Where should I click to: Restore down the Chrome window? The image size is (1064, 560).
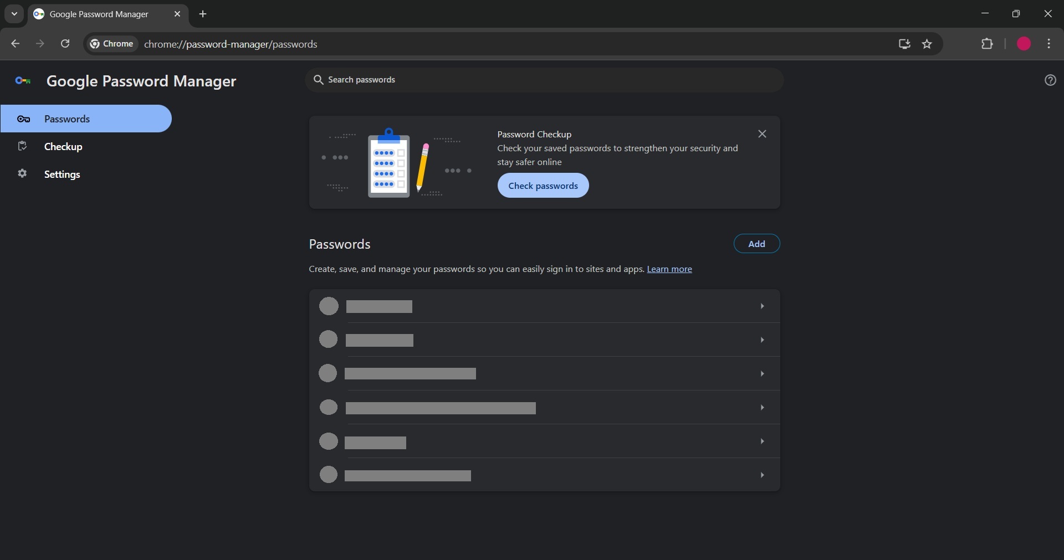(x=1016, y=14)
